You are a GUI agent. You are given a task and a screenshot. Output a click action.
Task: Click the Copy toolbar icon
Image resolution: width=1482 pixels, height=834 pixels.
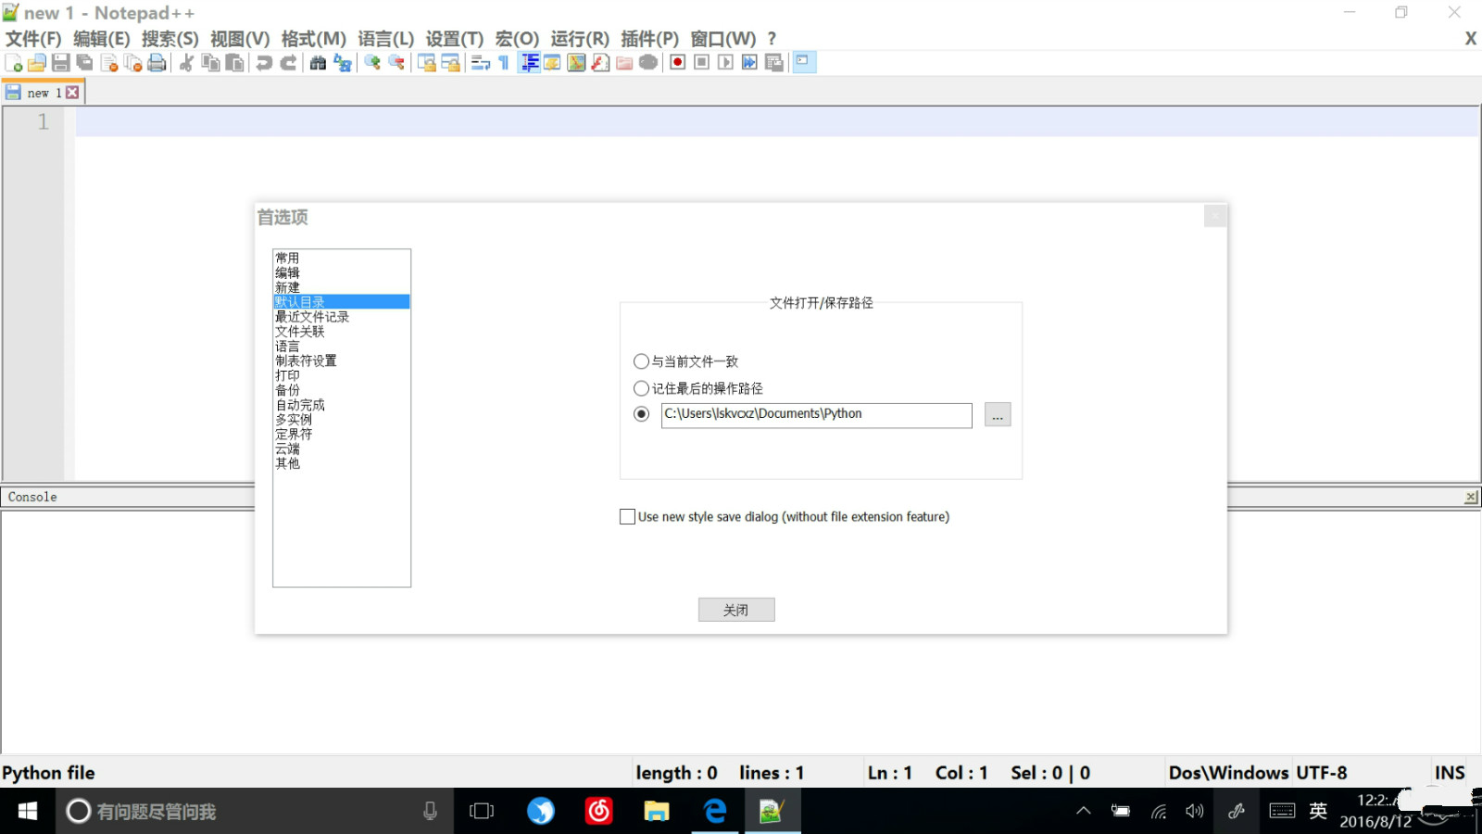pos(210,62)
